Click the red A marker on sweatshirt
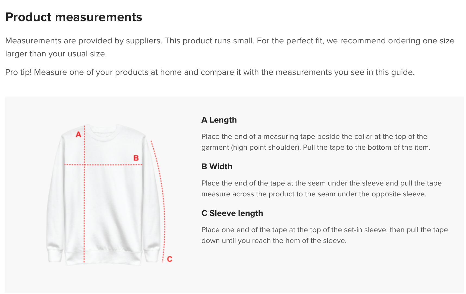The image size is (466, 294). [x=78, y=134]
